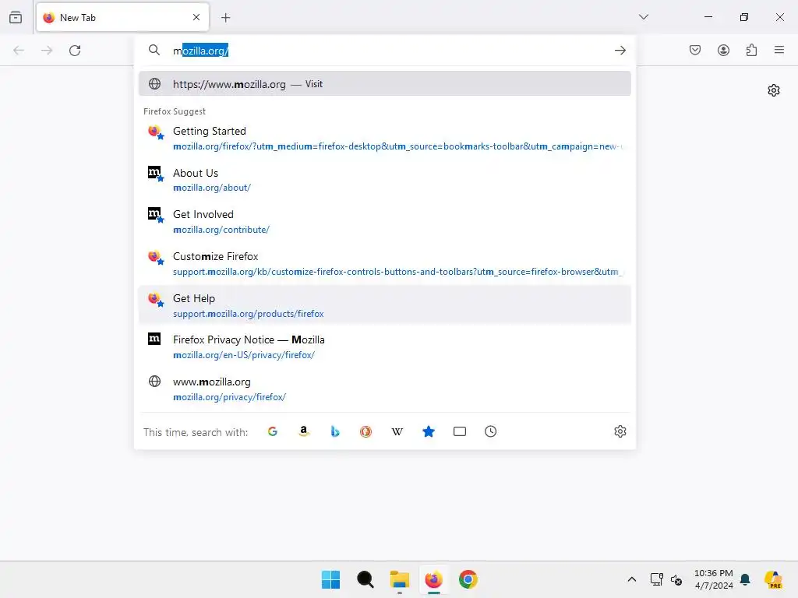
Task: Open the Windows Start menu
Action: (330, 579)
